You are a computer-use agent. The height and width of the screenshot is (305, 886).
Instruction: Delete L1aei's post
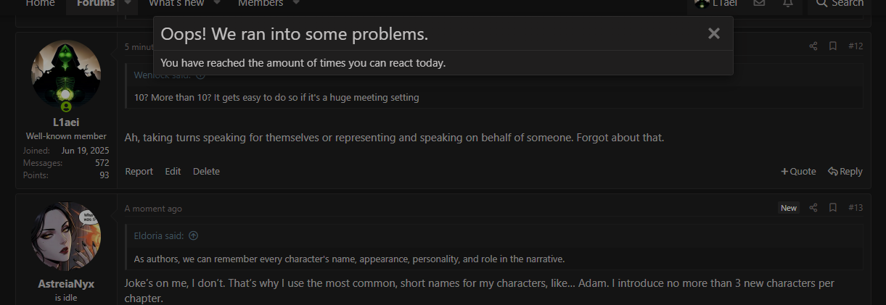(206, 172)
